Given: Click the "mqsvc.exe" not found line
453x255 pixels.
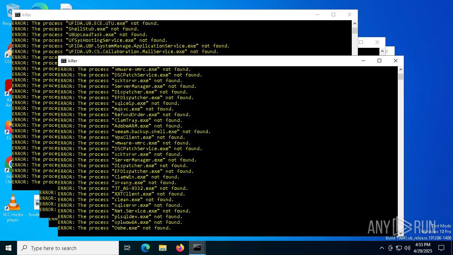Looking at the screenshot, I should click(x=116, y=109).
